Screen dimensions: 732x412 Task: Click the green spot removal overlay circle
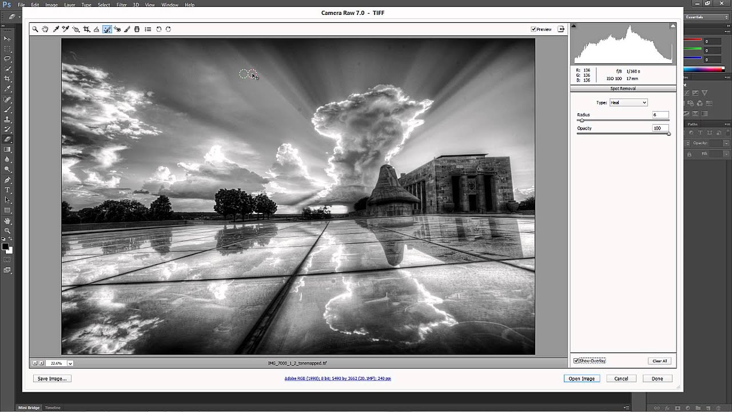[x=244, y=74]
